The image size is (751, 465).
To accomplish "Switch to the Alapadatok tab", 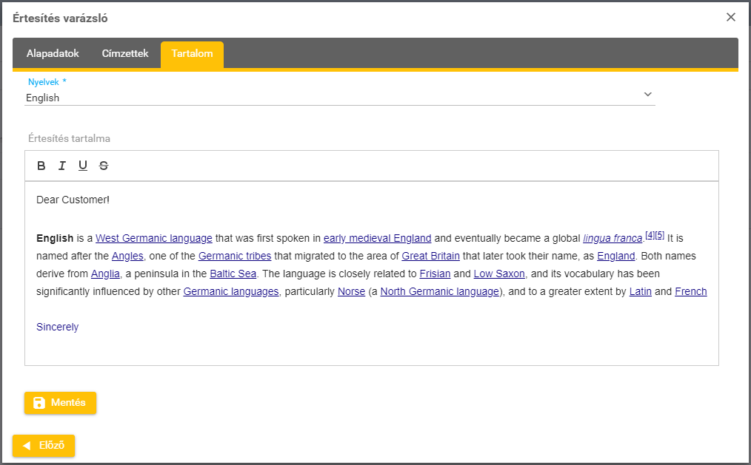I will pos(53,54).
